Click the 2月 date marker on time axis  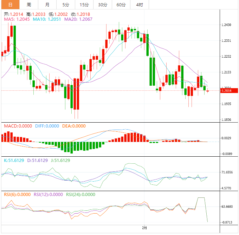[144, 228]
